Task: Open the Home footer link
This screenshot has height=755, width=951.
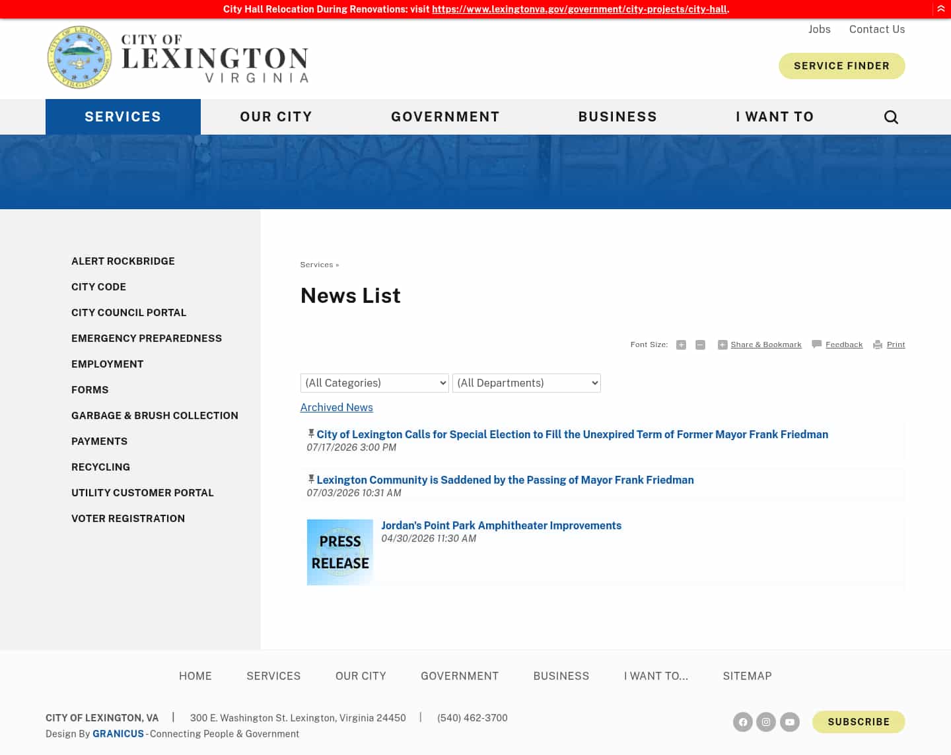Action: [x=195, y=676]
